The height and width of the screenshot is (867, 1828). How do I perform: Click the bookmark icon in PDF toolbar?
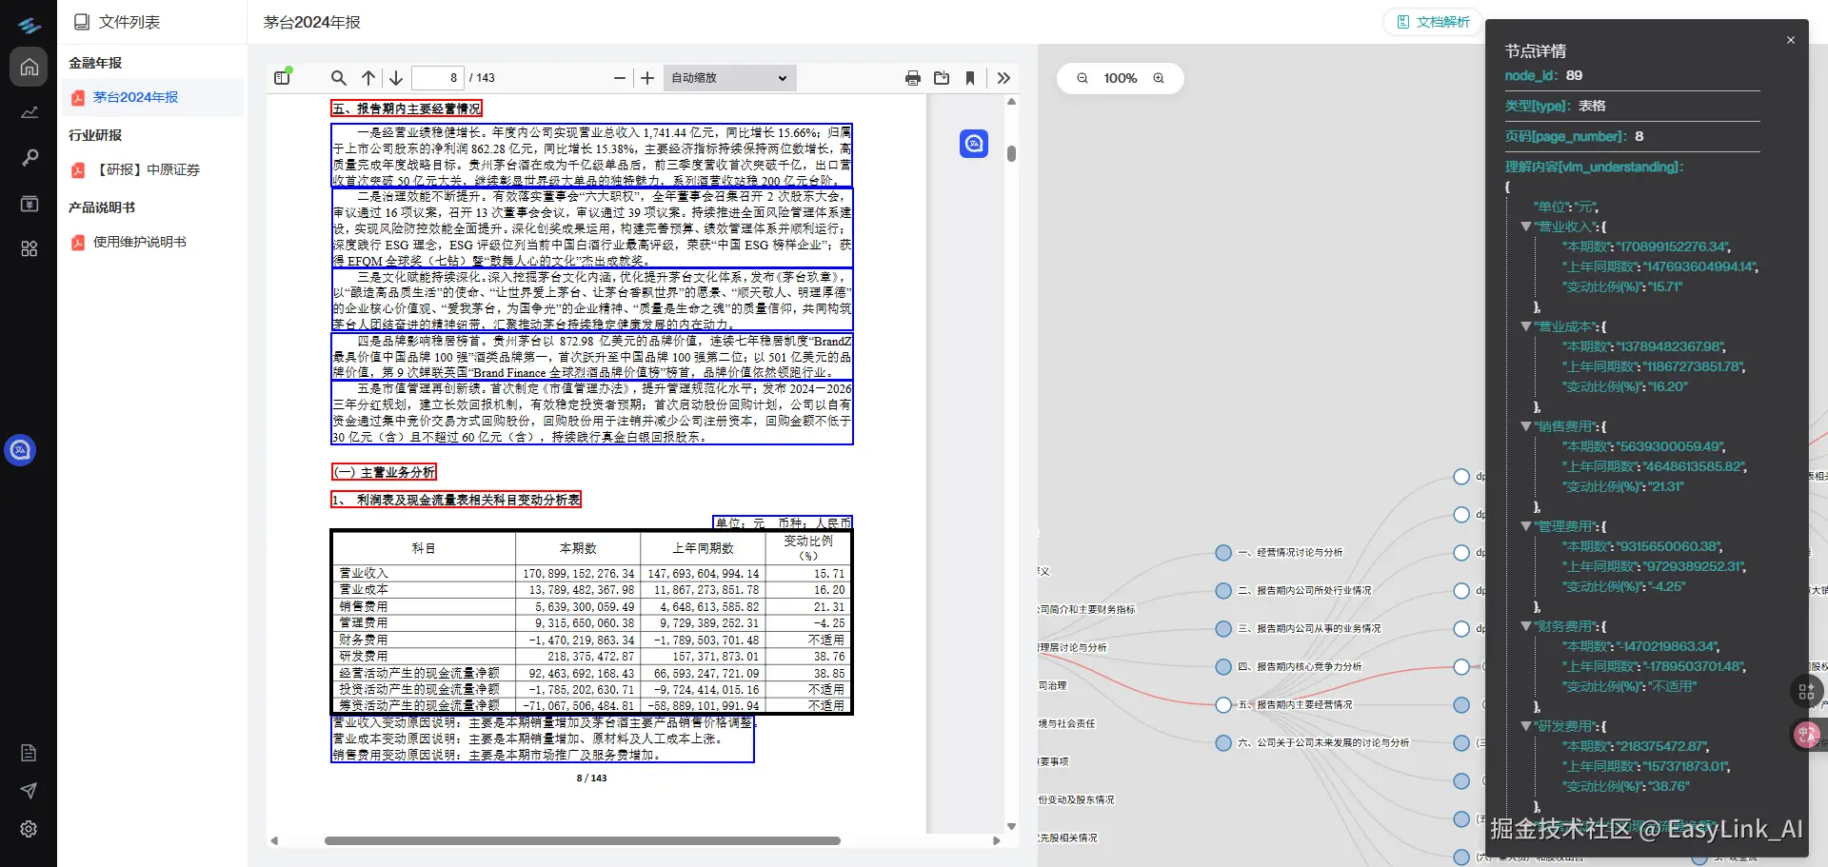tap(970, 78)
